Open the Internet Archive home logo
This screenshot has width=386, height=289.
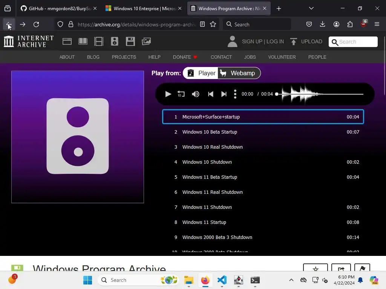(x=29, y=41)
